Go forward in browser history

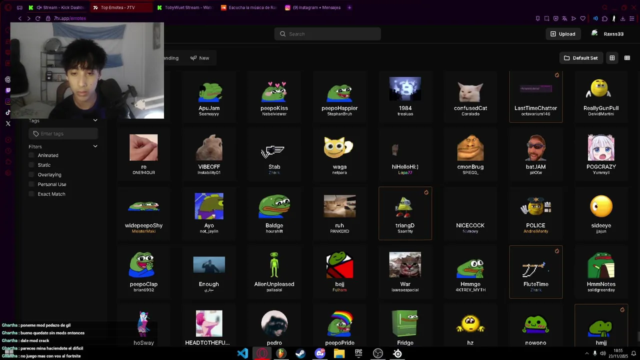point(28,18)
